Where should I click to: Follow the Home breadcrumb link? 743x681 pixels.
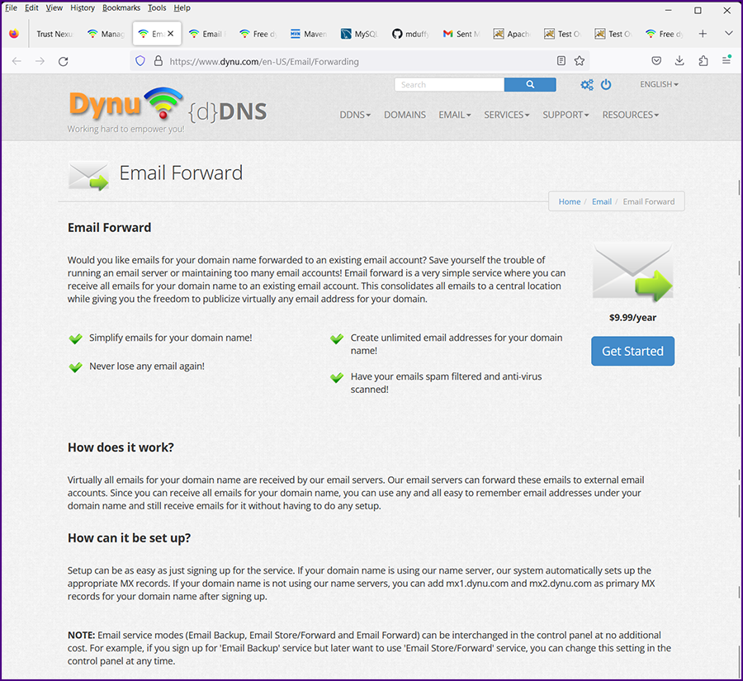pyautogui.click(x=569, y=201)
